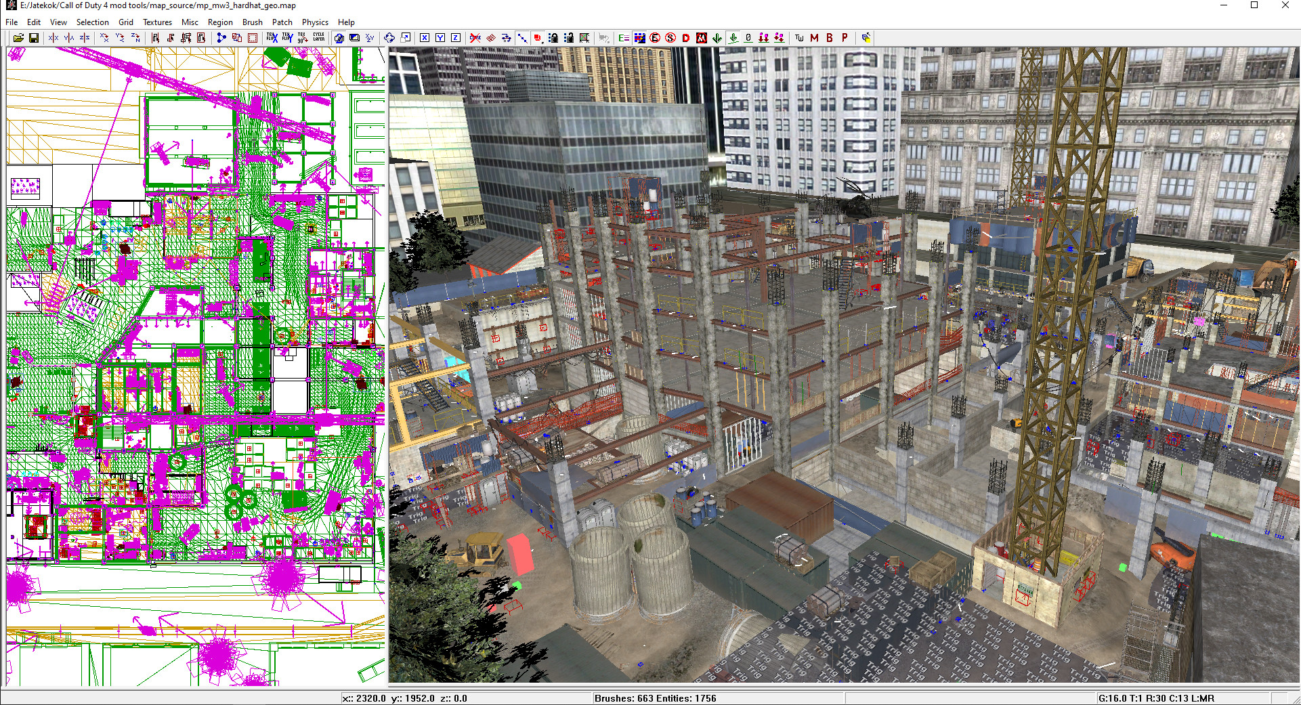Toggle the Z axis lock button
This screenshot has height=705, width=1301.
(456, 38)
